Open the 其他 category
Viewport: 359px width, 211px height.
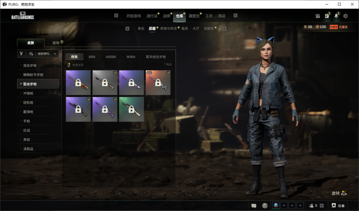[x=38, y=139]
